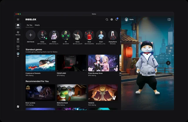Image resolution: width=188 pixels, height=122 pixels.
Task: Open Creatures of Sonaria thumbnail
Action: (41, 63)
